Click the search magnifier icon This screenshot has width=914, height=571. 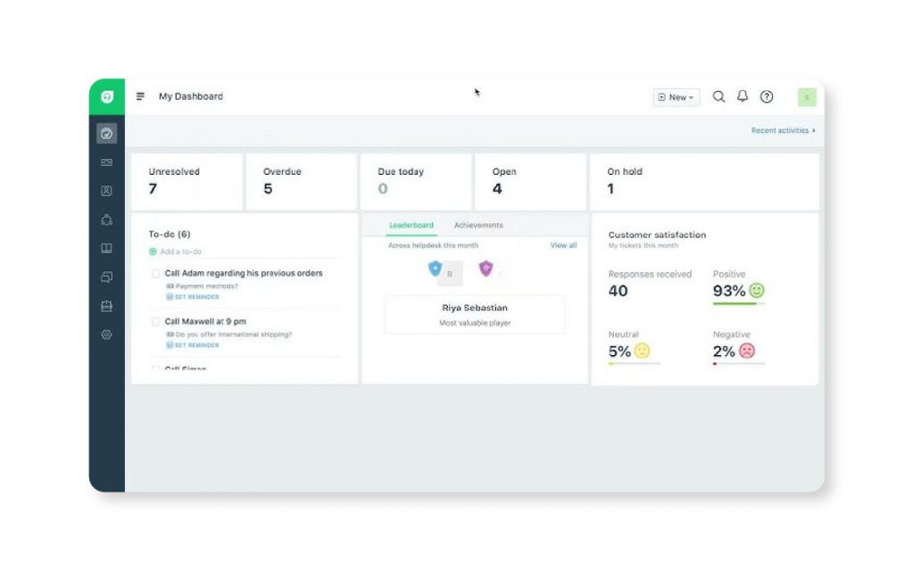pos(719,96)
